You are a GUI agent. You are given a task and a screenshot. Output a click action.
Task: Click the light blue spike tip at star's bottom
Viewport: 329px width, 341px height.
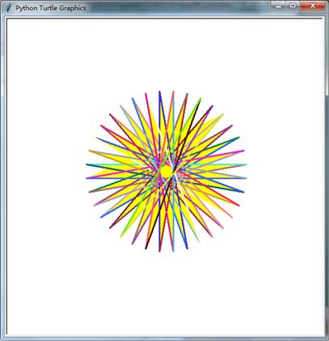coord(173,250)
